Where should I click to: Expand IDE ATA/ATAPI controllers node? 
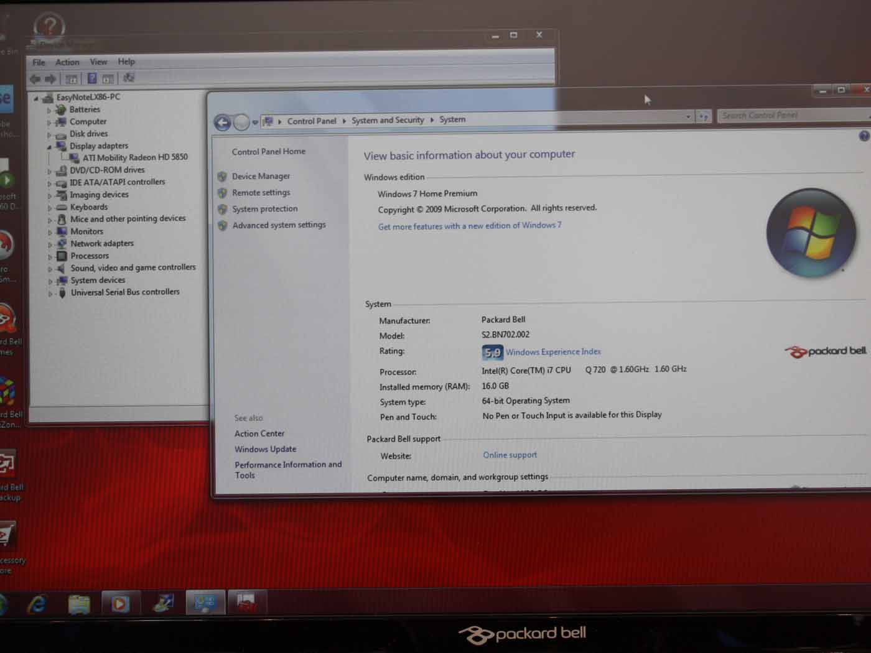(x=49, y=183)
